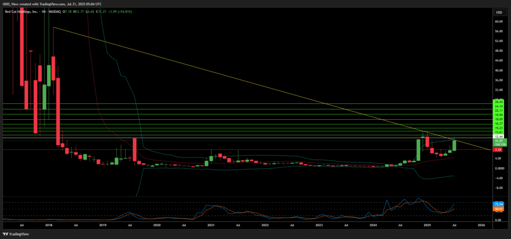Click the 2026 label on time axis
The height and width of the screenshot is (239, 511).
[481, 226]
